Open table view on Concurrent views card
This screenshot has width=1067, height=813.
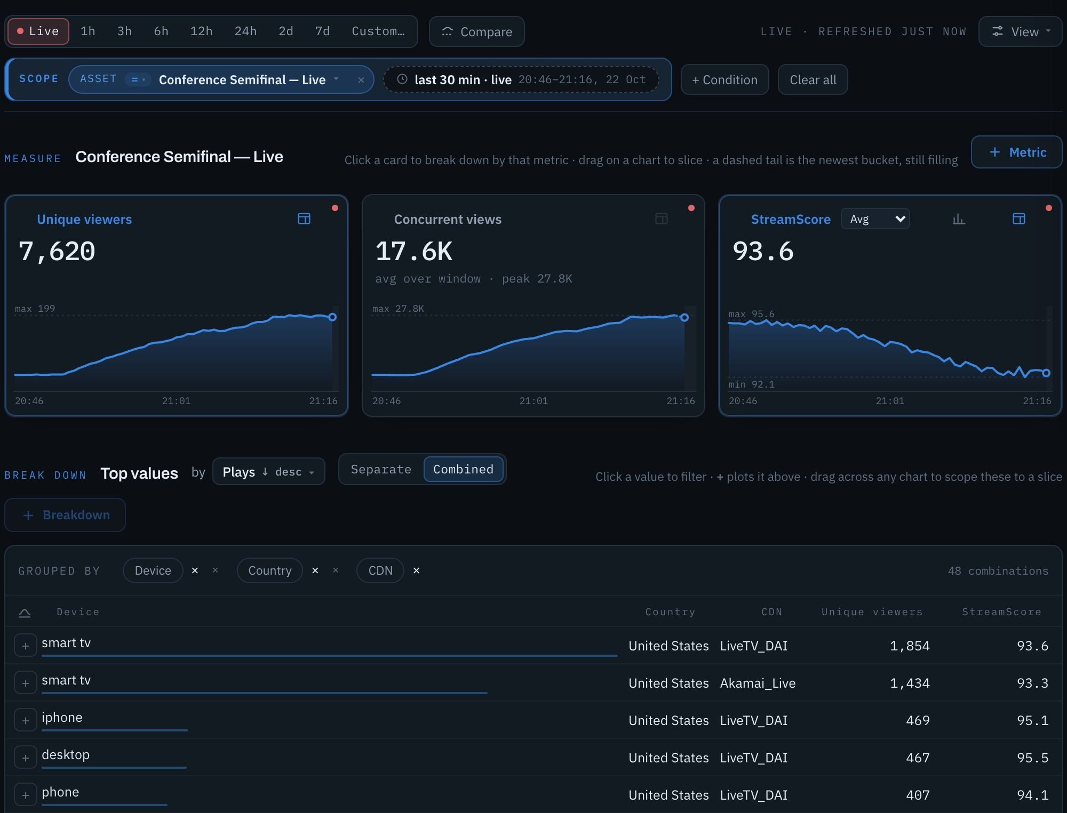[662, 219]
